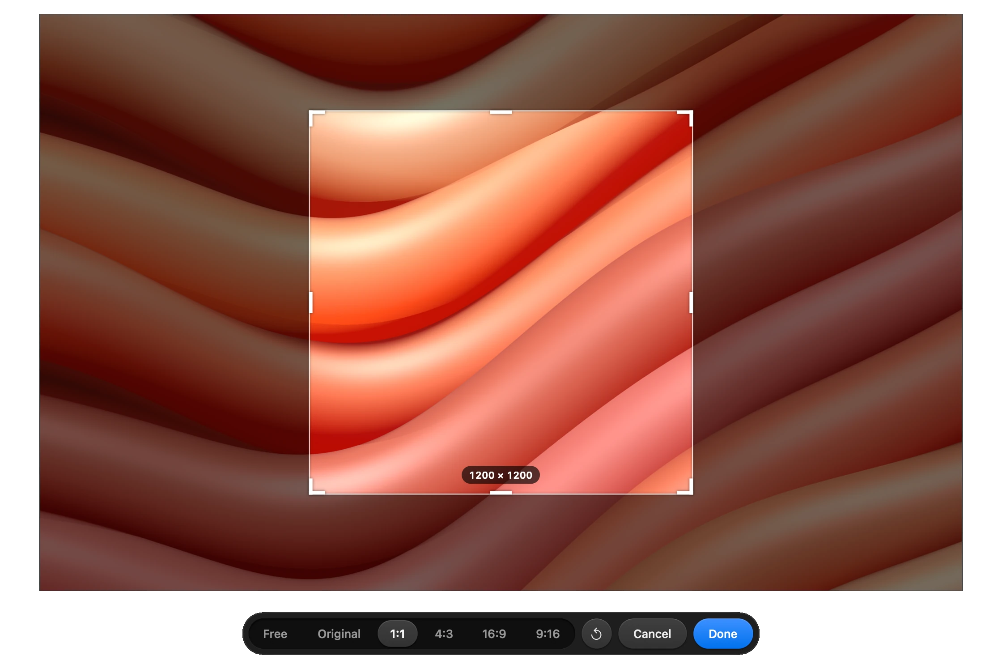Set crop ratio to 16:9
This screenshot has width=1002, height=664.
[x=494, y=634]
